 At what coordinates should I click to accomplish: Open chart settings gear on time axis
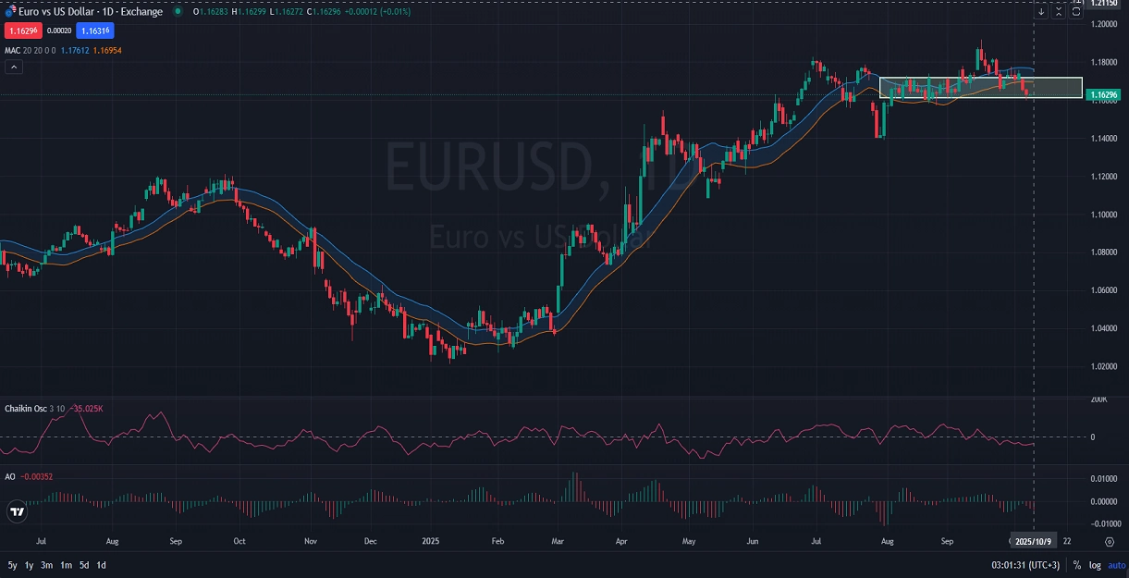1109,541
